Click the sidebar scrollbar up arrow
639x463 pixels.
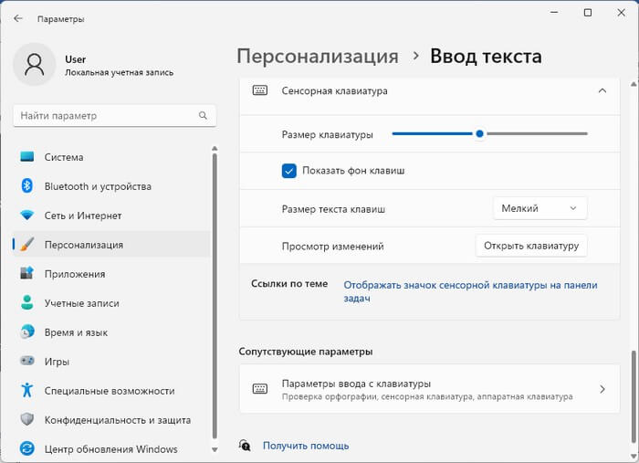tap(215, 149)
